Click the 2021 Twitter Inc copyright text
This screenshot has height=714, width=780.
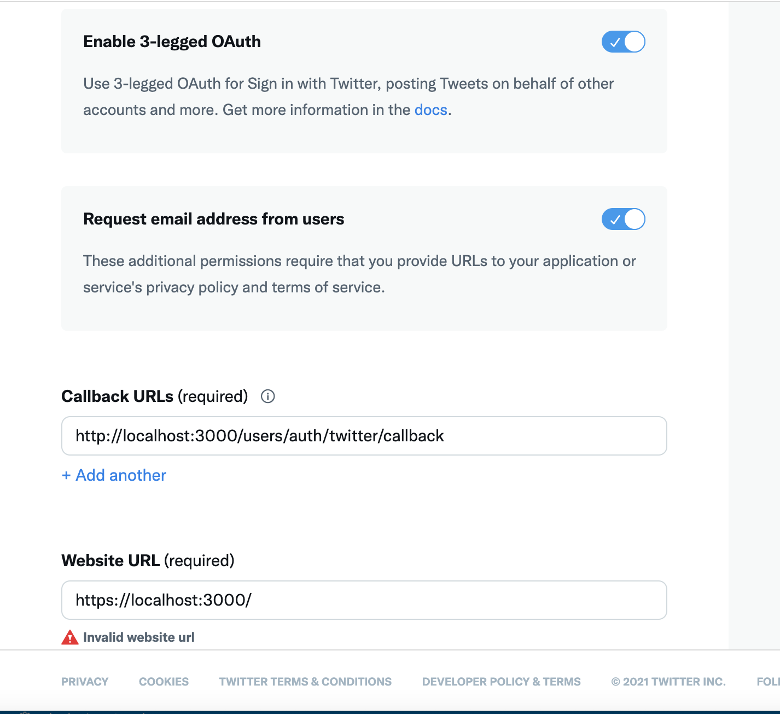pos(668,681)
